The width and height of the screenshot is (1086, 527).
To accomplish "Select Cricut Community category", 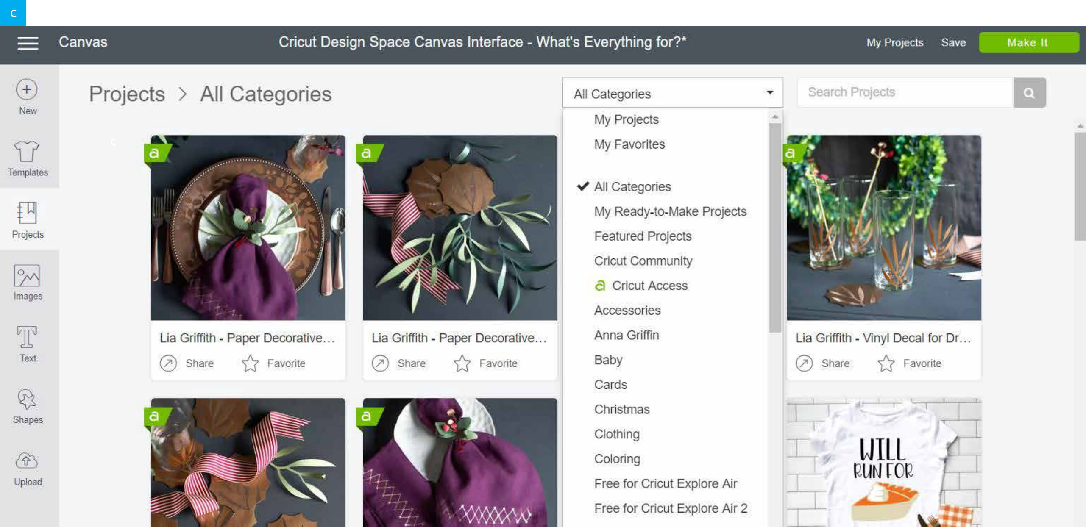I will [643, 261].
